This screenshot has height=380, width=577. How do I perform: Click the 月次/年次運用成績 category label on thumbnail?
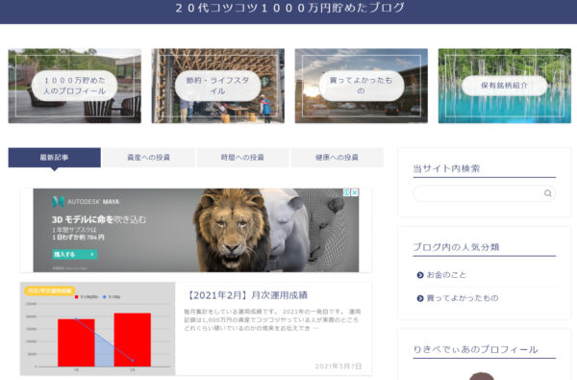click(50, 291)
